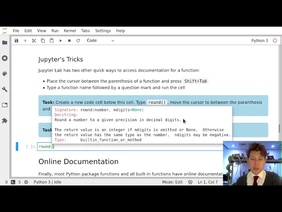The width and height of the screenshot is (282, 212).
Task: Copy the selected cell
Action: click(x=43, y=41)
